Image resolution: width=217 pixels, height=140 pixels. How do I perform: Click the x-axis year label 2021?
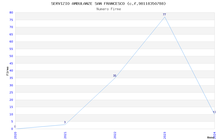(x=65, y=135)
